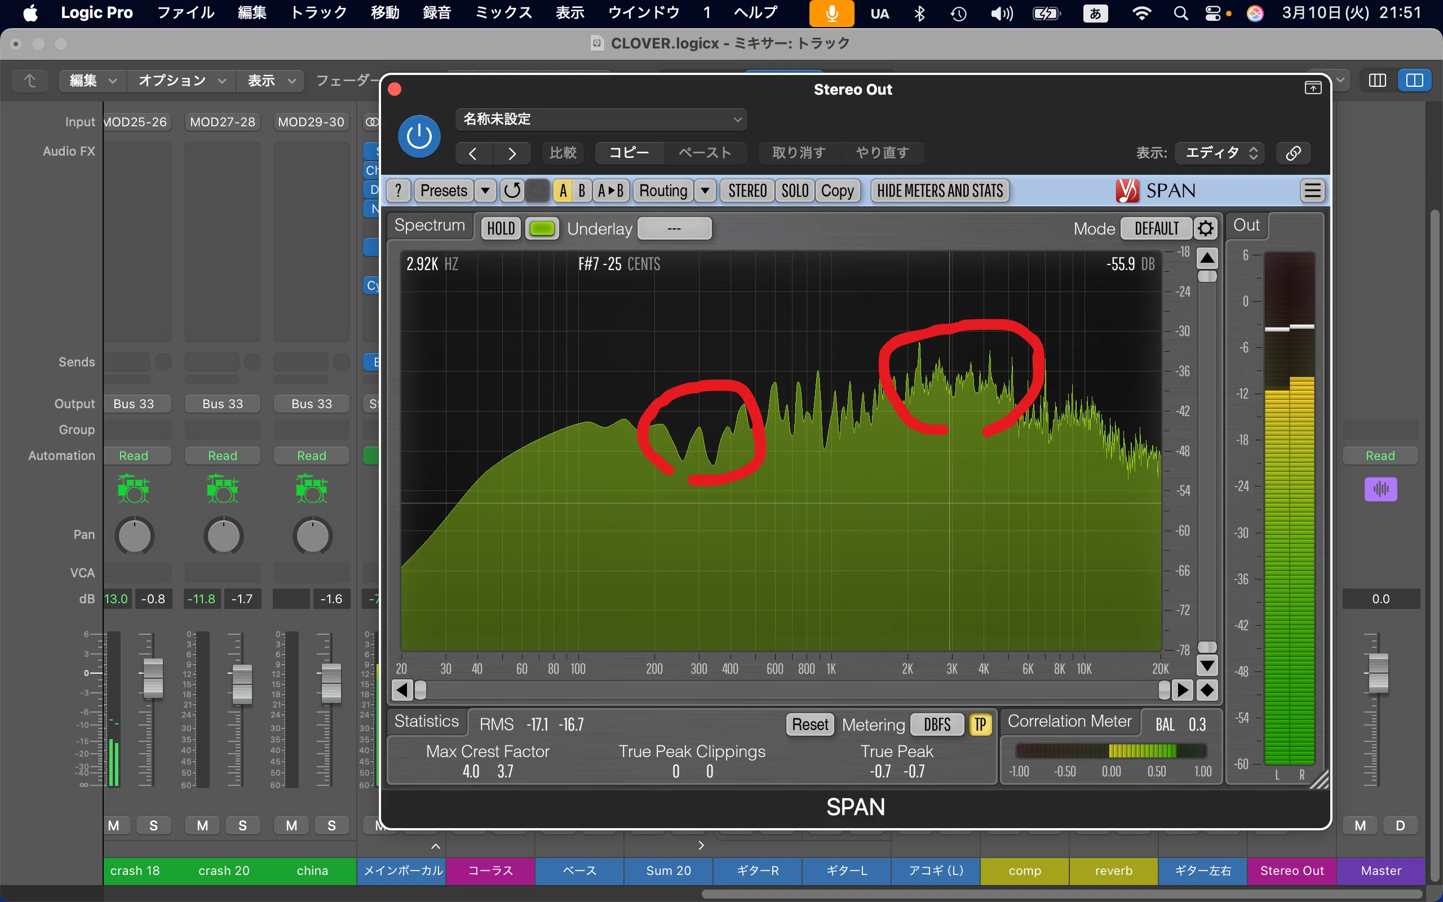
Task: Toggle the SPAN plugin power button
Action: 419,136
